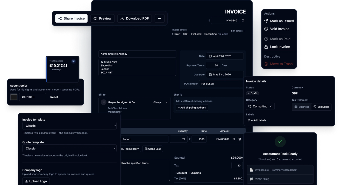Image resolution: width=342 pixels, height=185 pixels.
Task: Open the Consulting category selector
Action: [260, 106]
